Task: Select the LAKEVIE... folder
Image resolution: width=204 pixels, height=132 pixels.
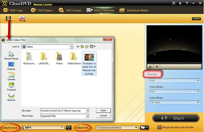Action: click(44, 58)
